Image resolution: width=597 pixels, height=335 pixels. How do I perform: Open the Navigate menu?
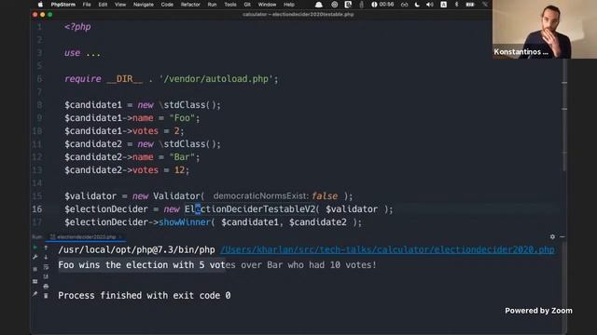[144, 5]
